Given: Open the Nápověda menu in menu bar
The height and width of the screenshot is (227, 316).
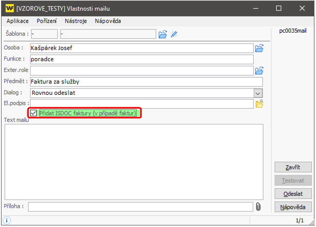Looking at the screenshot, I should (108, 21).
